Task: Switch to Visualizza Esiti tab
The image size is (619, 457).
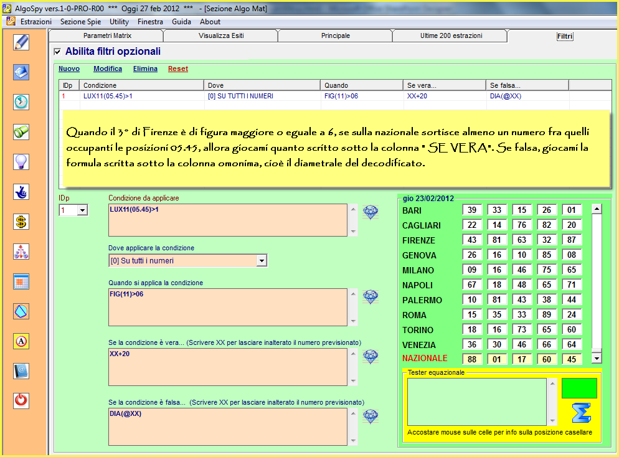Action: pos(221,35)
